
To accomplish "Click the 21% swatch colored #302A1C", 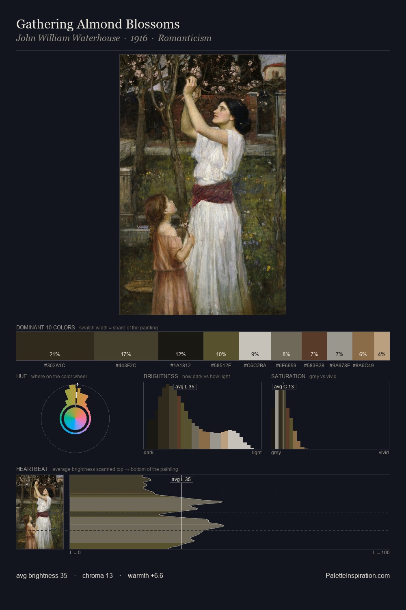I will 55,346.
